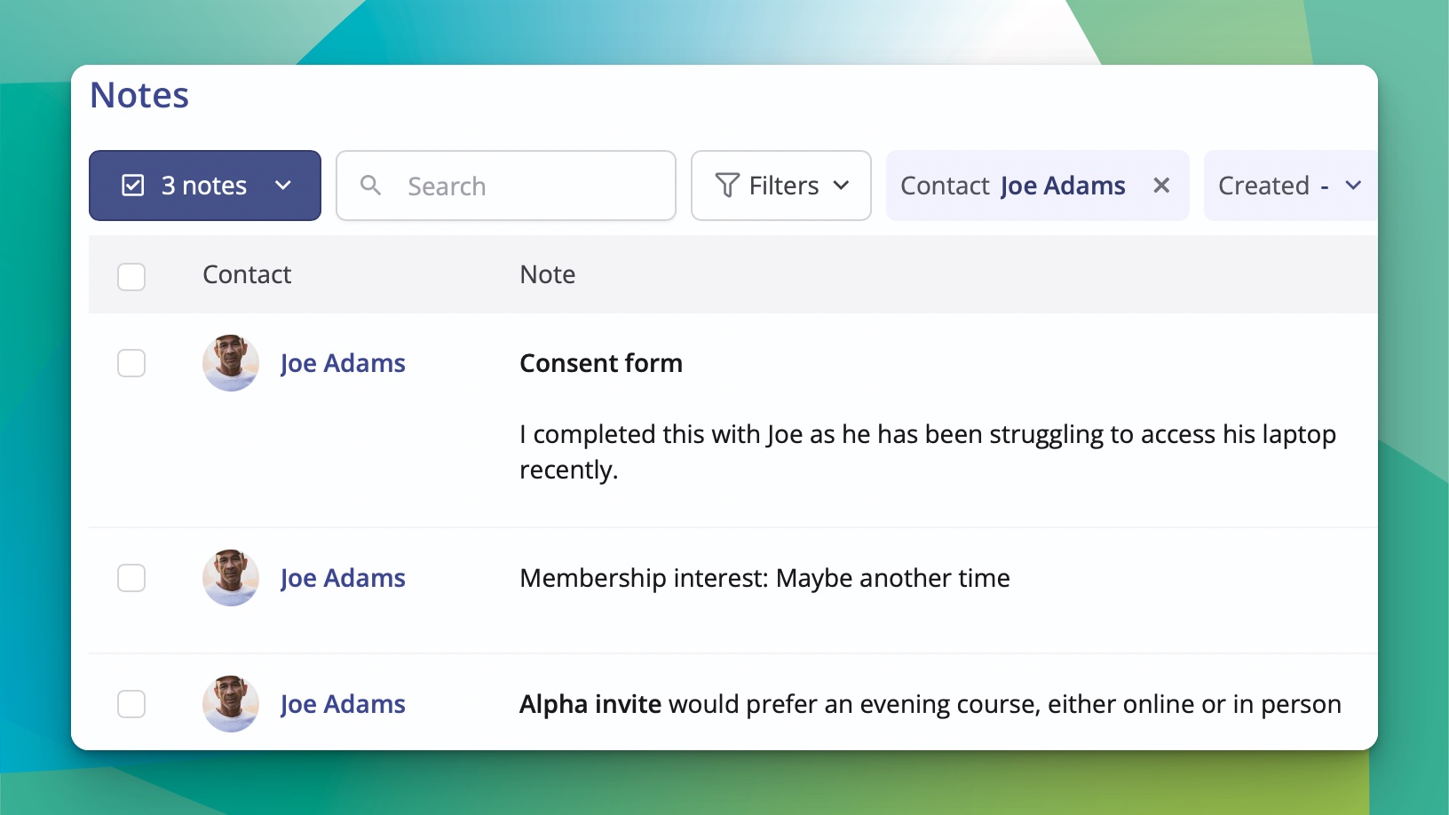1449x815 pixels.
Task: Click the checkmark icon on notes selector
Action: coord(131,185)
